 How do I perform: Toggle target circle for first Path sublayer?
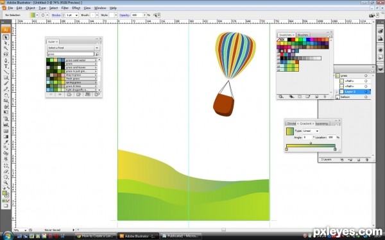coord(366,81)
